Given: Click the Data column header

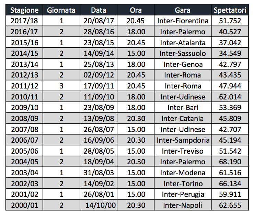Looking at the screenshot, I should pyautogui.click(x=99, y=10).
